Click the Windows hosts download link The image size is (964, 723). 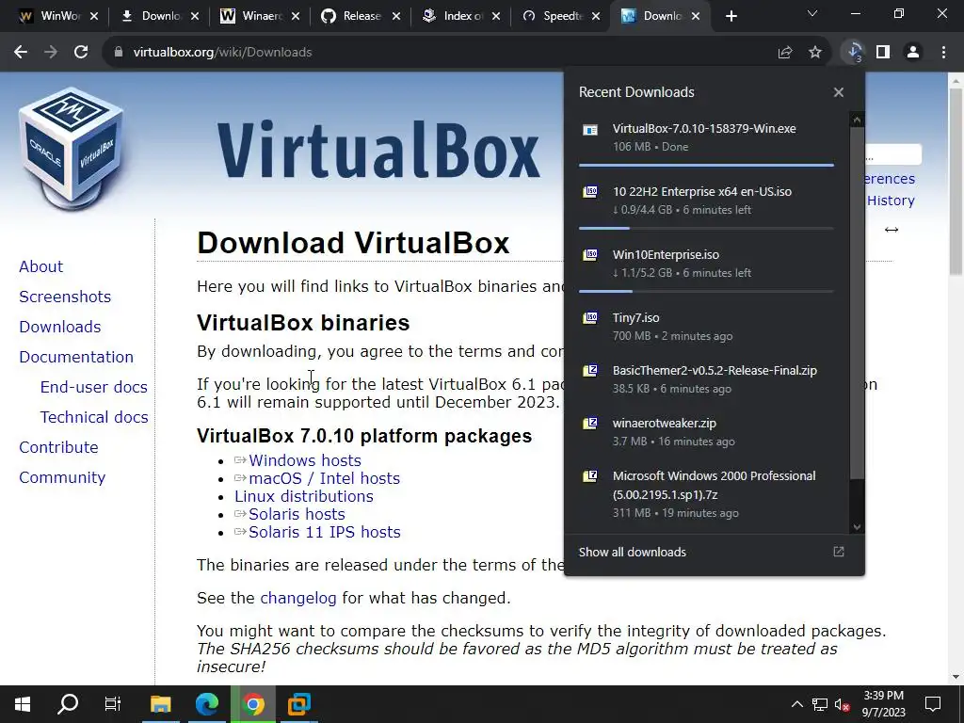click(305, 460)
